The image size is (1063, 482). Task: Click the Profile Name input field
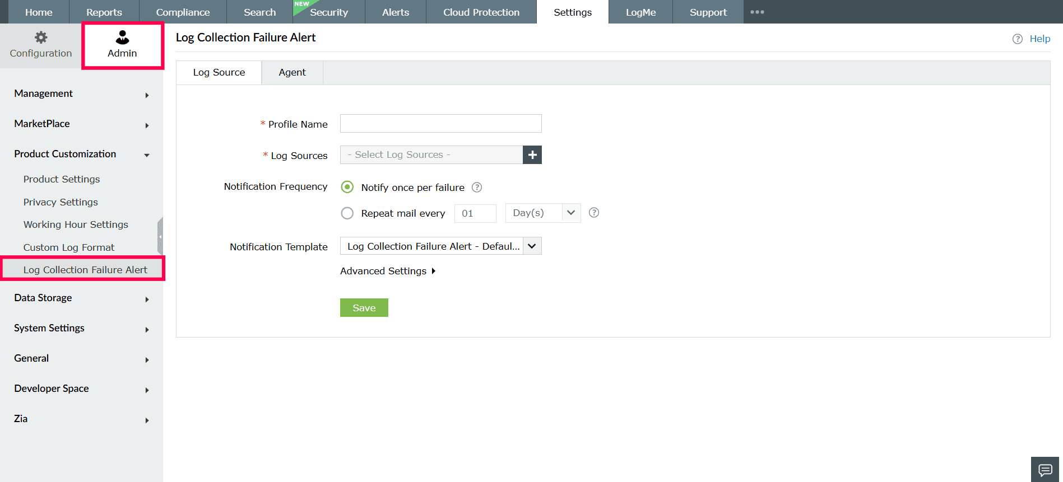(x=441, y=123)
